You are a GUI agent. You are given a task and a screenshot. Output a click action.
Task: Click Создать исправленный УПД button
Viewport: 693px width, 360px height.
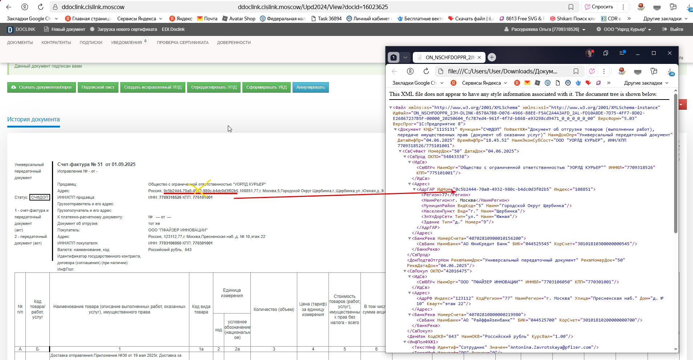coord(153,87)
